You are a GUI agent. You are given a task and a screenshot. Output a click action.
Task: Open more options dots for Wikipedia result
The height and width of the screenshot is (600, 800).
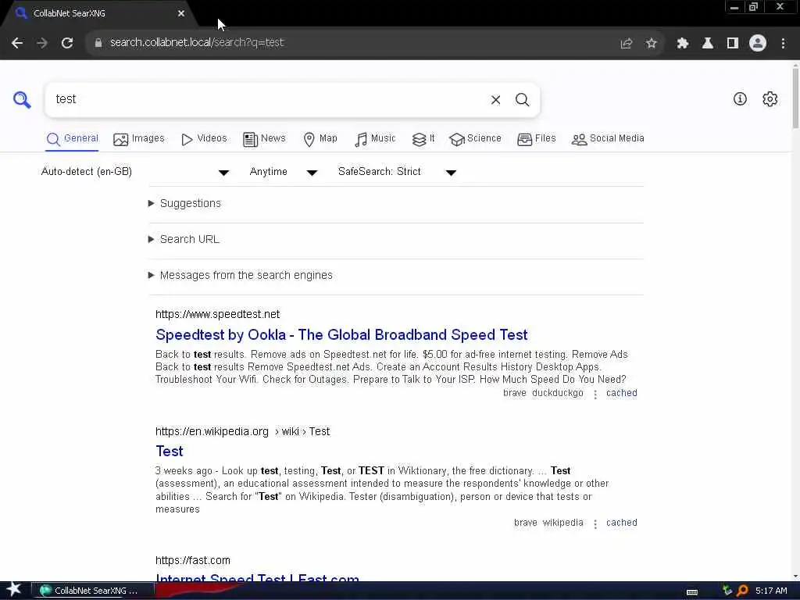pos(595,523)
